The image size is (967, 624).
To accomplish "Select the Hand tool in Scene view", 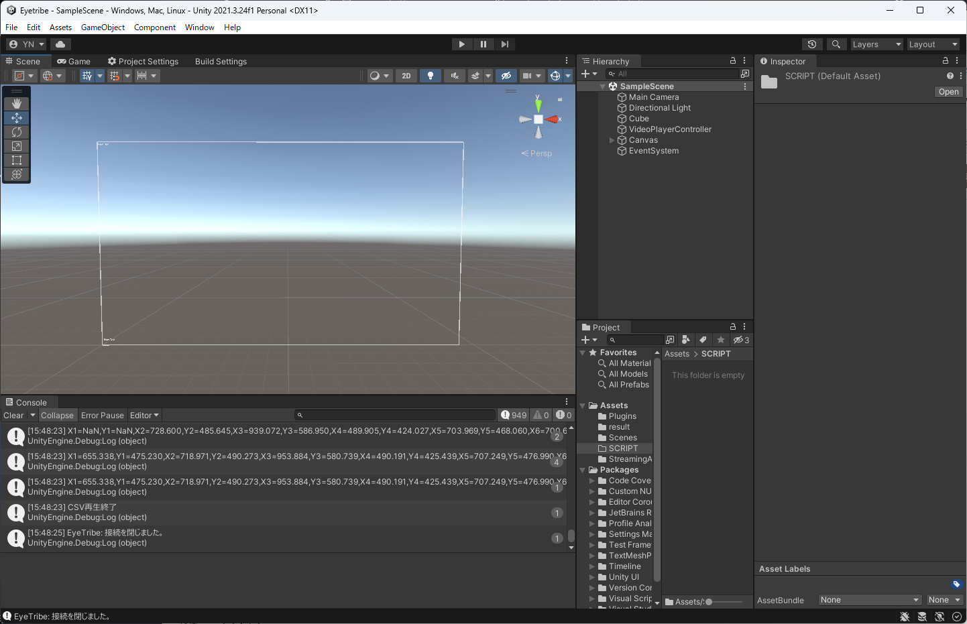I will pos(17,104).
